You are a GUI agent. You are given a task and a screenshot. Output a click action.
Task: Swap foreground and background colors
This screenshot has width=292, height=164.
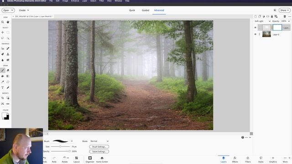coord(8,113)
